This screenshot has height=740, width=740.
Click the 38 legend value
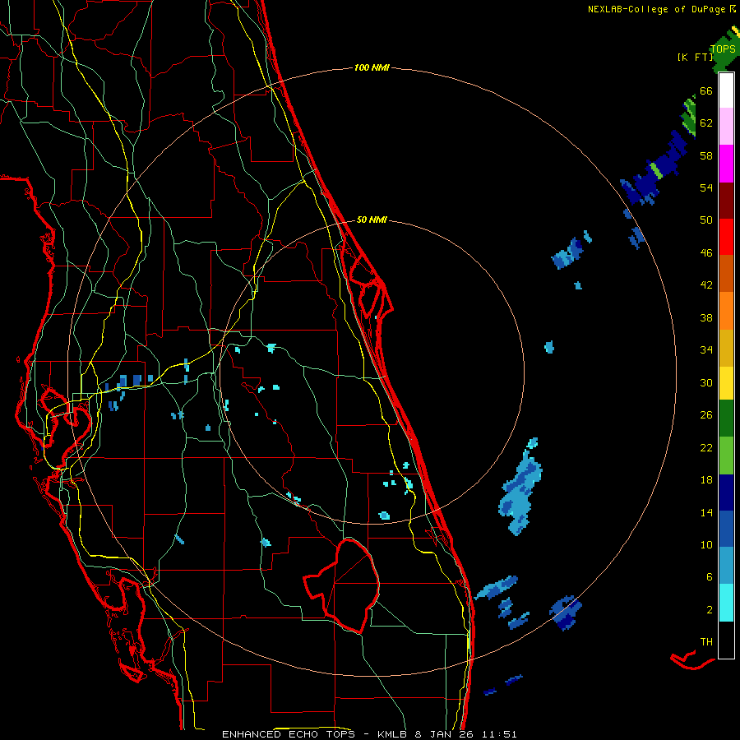point(706,317)
